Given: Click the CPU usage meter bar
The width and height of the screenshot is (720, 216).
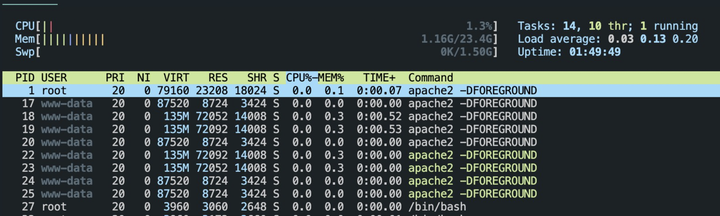Looking at the screenshot, I should (x=256, y=26).
